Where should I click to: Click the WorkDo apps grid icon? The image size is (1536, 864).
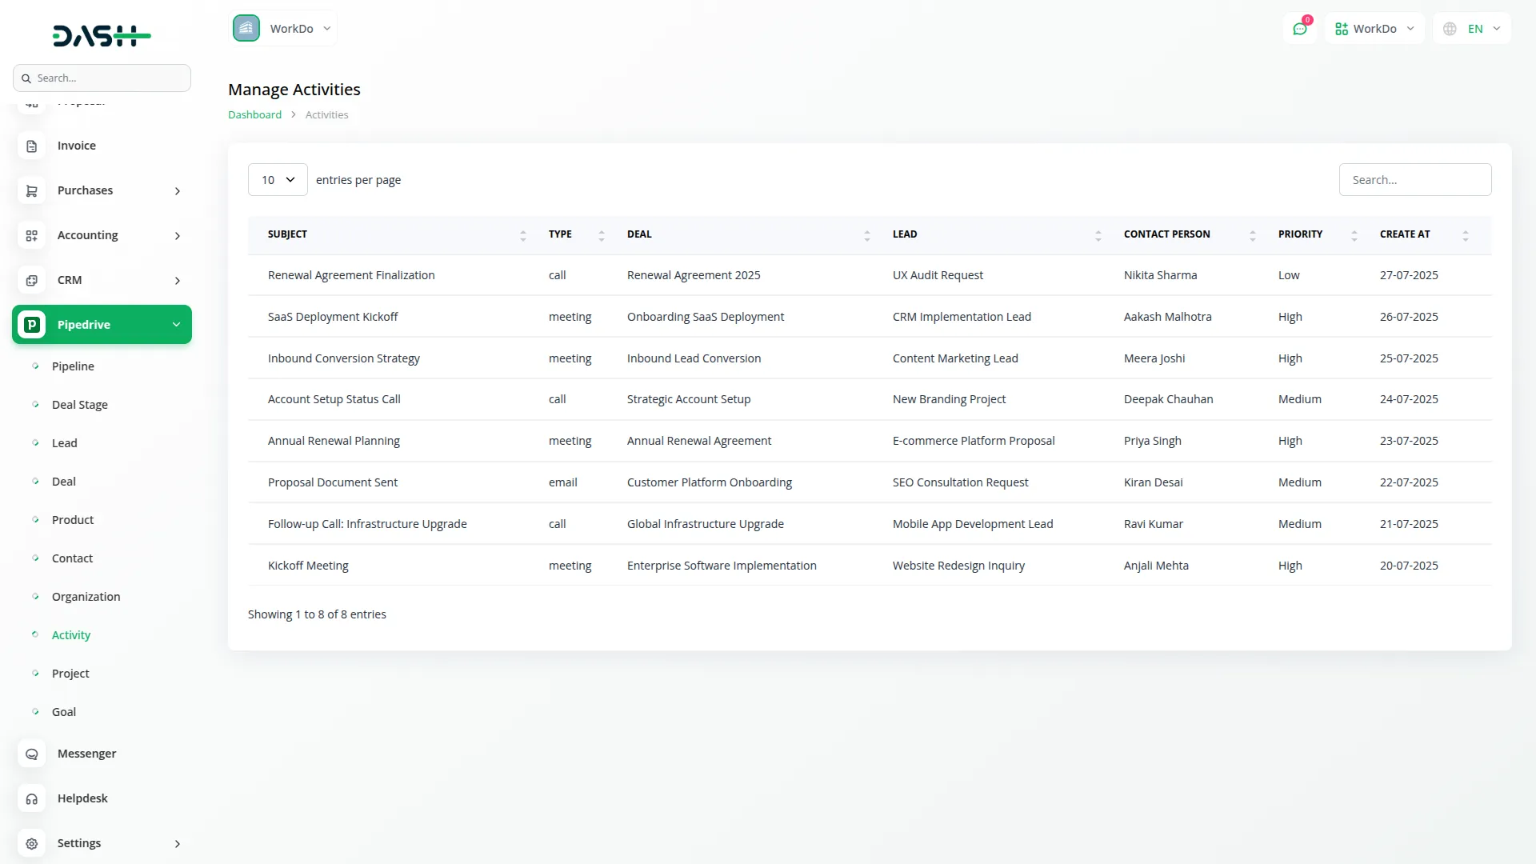tap(1341, 28)
